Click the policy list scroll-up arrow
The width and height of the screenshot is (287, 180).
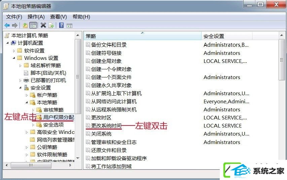(x=282, y=35)
